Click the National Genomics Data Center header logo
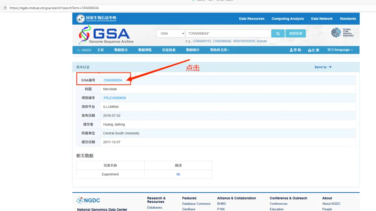376x211 pixels. tap(96, 18)
